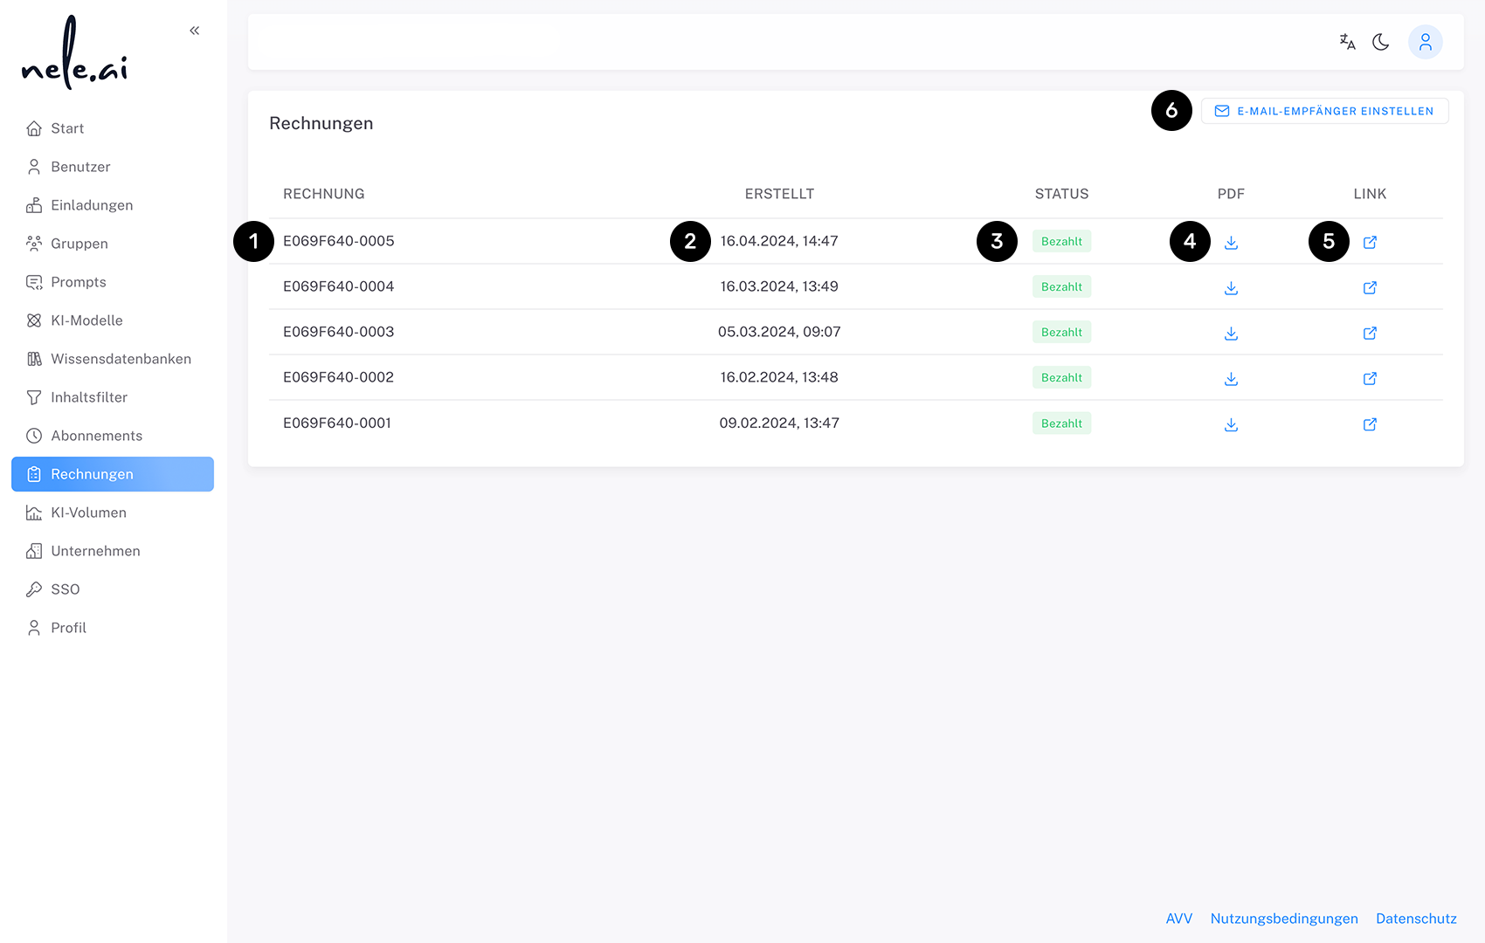Image resolution: width=1485 pixels, height=943 pixels.
Task: Select KI-Modelle menu entry
Action: pos(113,320)
